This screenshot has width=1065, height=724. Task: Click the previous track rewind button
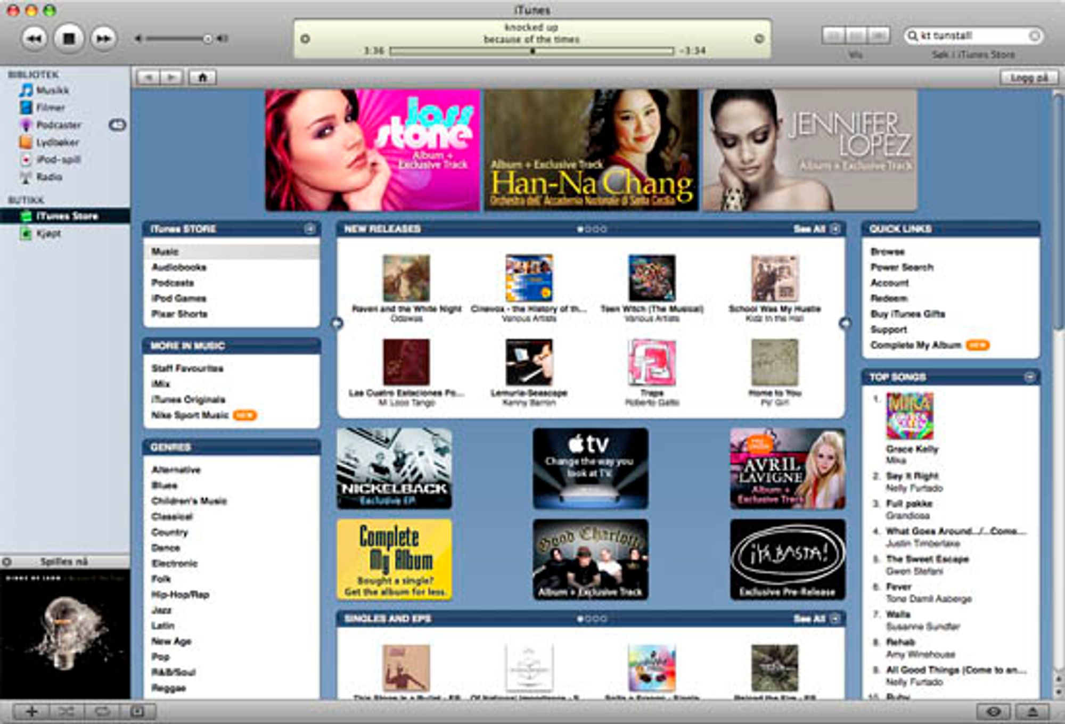pos(34,38)
